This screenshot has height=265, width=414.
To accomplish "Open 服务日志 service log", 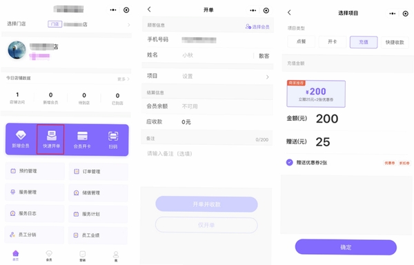I will click(35, 213).
